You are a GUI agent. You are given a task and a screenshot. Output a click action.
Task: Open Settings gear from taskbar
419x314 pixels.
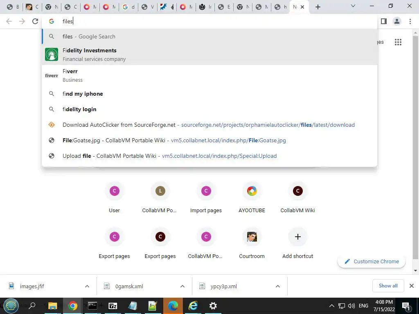click(x=213, y=306)
